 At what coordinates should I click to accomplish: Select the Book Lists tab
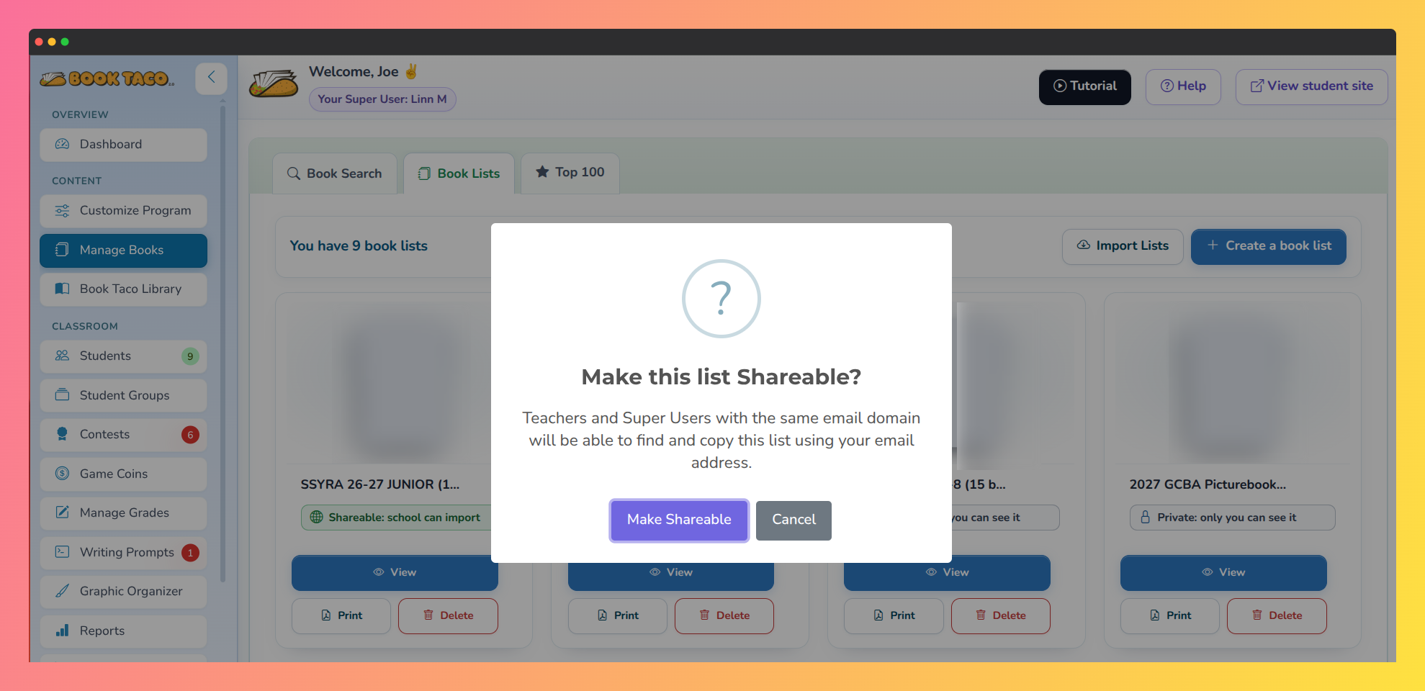459,173
